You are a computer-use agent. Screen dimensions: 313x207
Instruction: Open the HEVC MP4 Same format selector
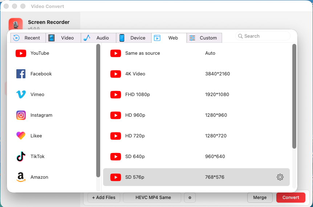tap(152, 198)
